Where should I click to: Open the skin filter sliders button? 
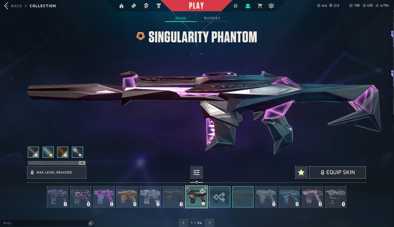click(x=196, y=172)
